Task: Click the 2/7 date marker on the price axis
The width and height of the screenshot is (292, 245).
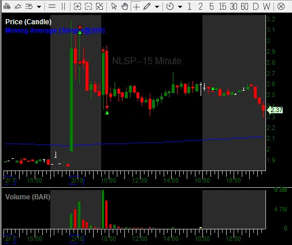Action: [10, 181]
